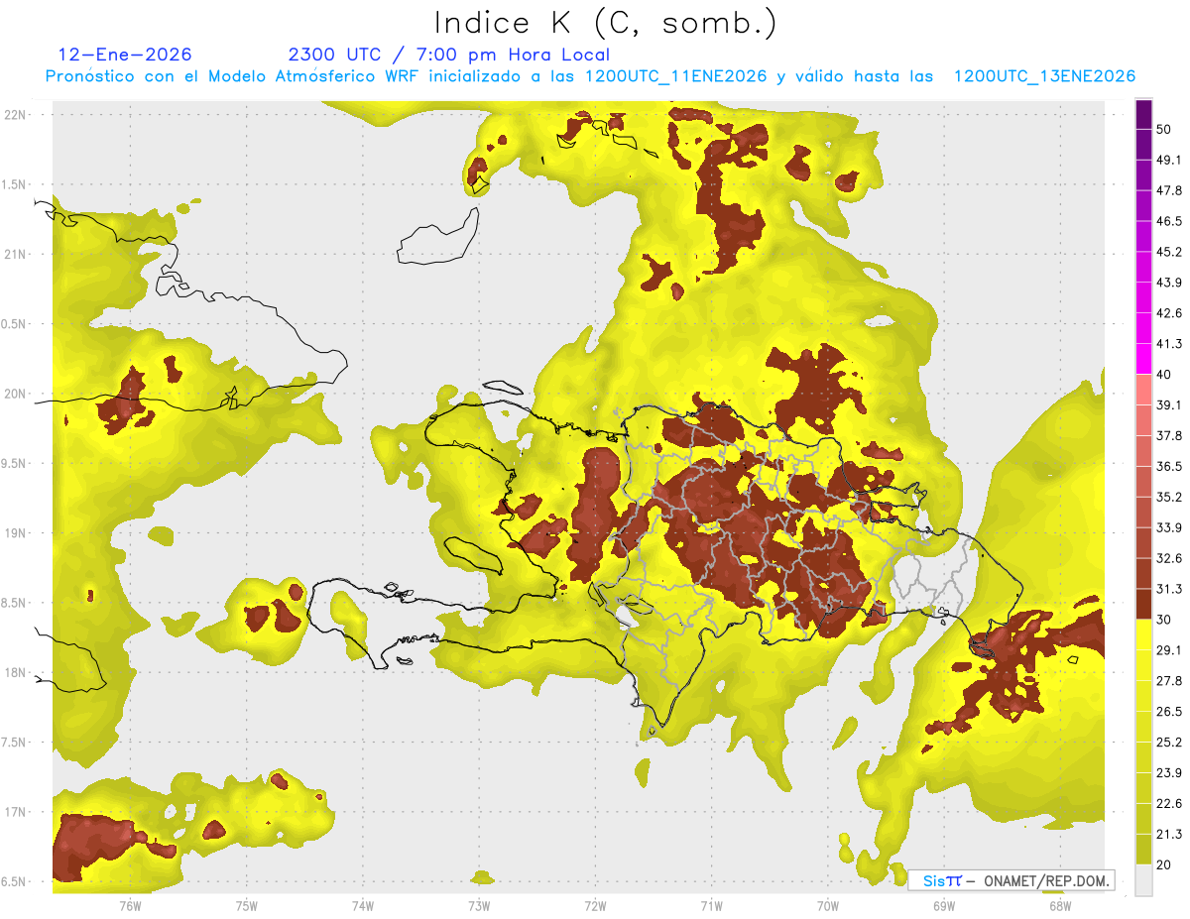
Task: Select the "49.1" color scale value
Action: (1169, 160)
